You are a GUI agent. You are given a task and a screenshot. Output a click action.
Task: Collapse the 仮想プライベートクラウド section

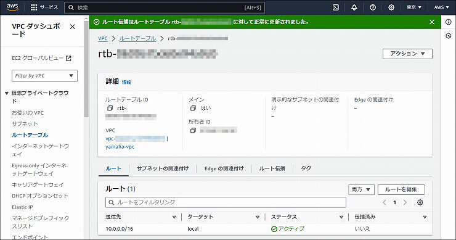(7, 93)
